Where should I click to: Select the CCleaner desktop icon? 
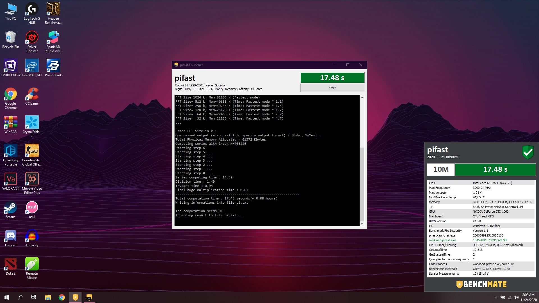pyautogui.click(x=32, y=97)
